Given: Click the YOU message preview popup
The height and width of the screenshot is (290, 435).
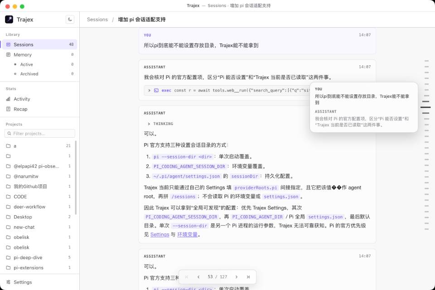Looking at the screenshot, I should tap(364, 107).
